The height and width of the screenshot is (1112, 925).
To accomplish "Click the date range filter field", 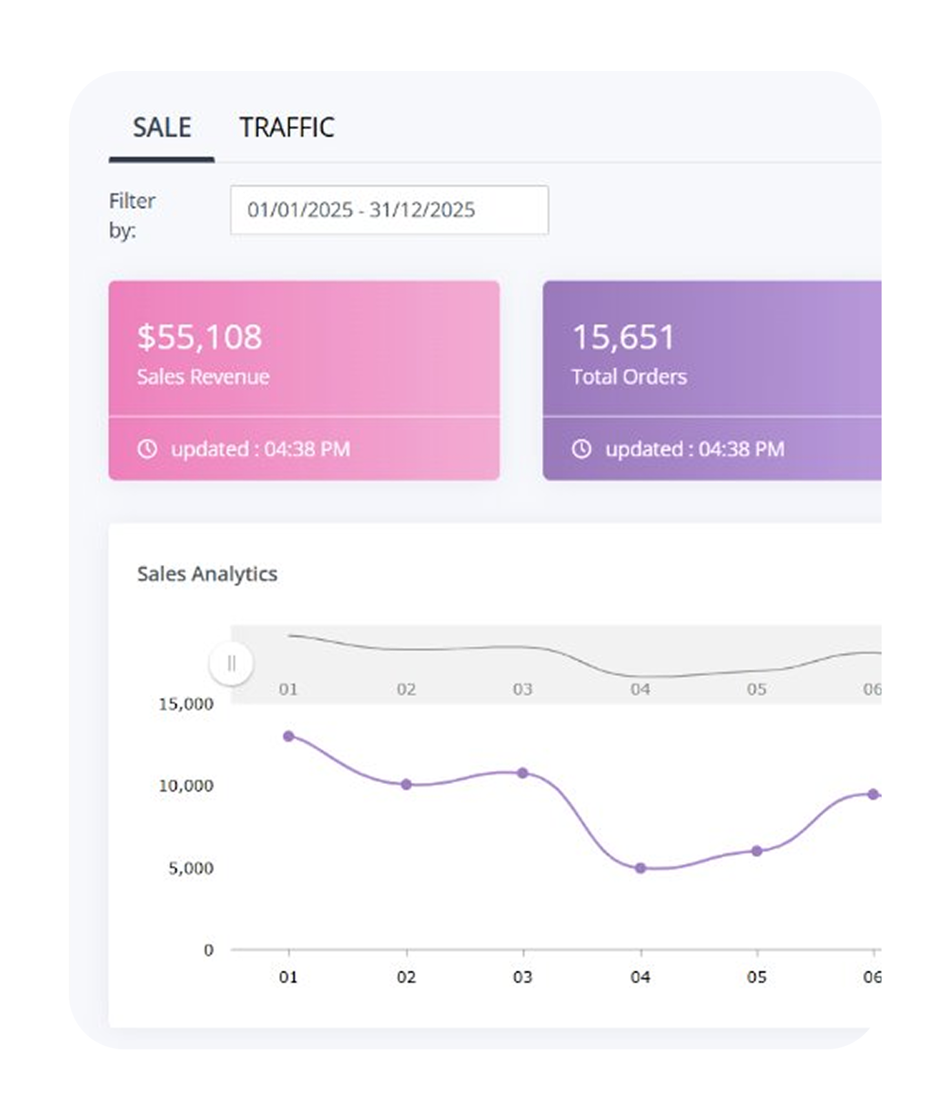I will (x=389, y=209).
